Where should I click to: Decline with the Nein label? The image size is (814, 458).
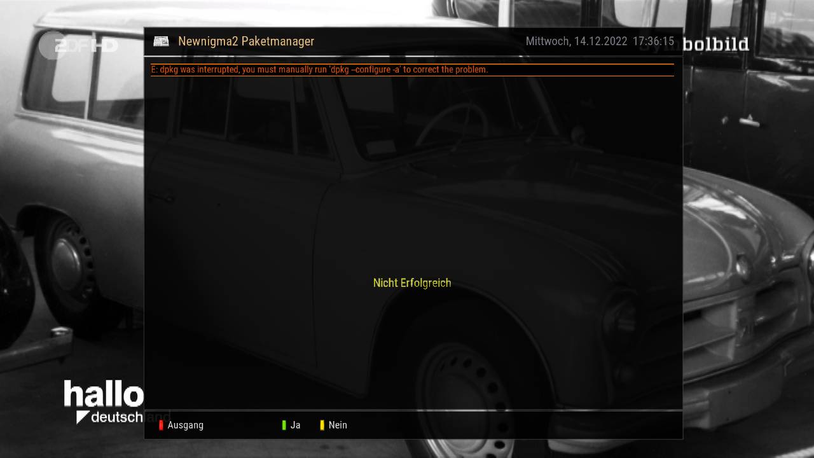337,425
